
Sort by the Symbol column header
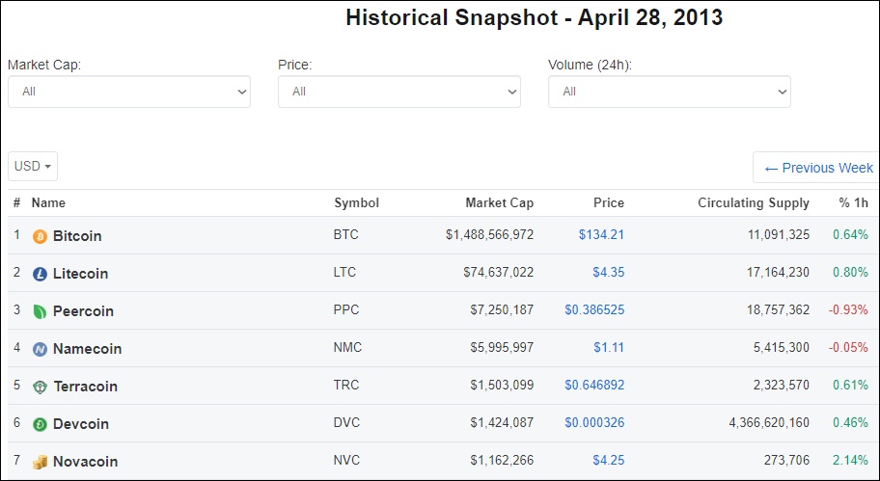(x=356, y=202)
